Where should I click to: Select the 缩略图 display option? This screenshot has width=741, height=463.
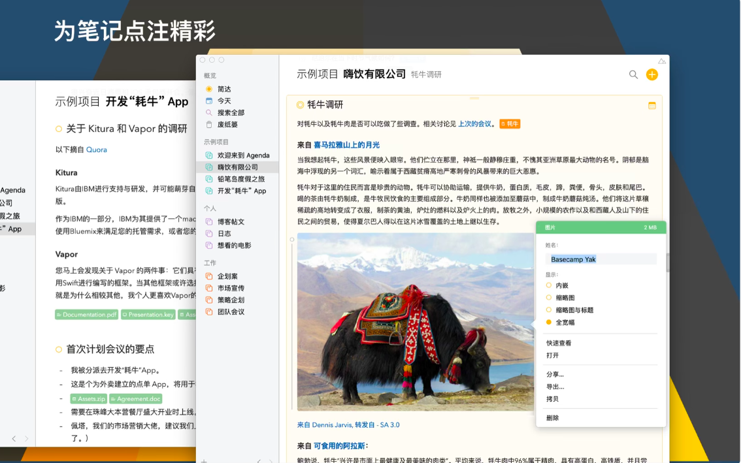(x=565, y=298)
